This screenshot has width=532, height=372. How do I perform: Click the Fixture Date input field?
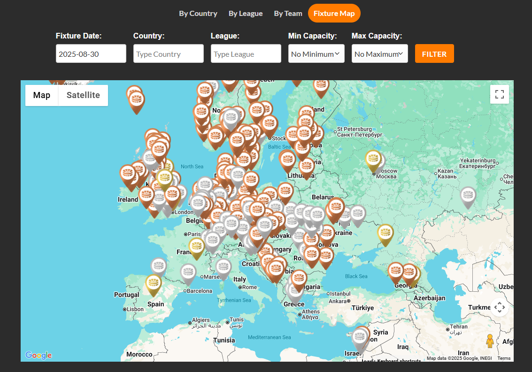click(x=91, y=54)
